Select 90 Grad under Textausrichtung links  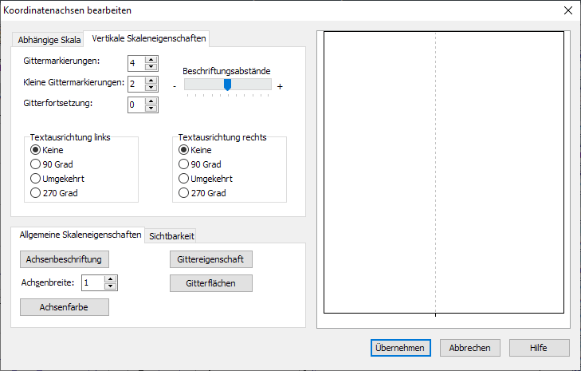click(x=35, y=164)
